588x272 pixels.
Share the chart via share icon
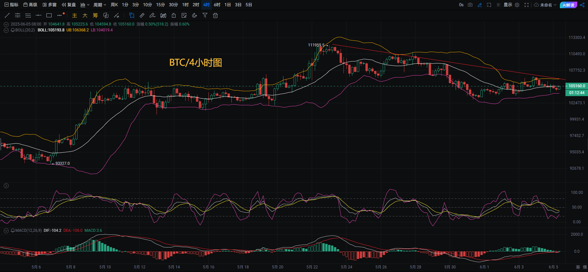click(582, 5)
